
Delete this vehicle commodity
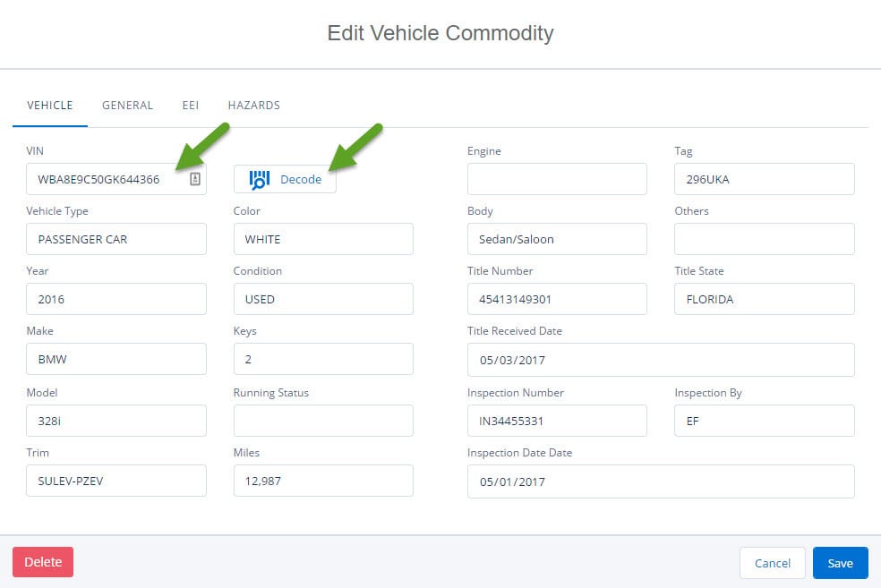click(x=43, y=562)
